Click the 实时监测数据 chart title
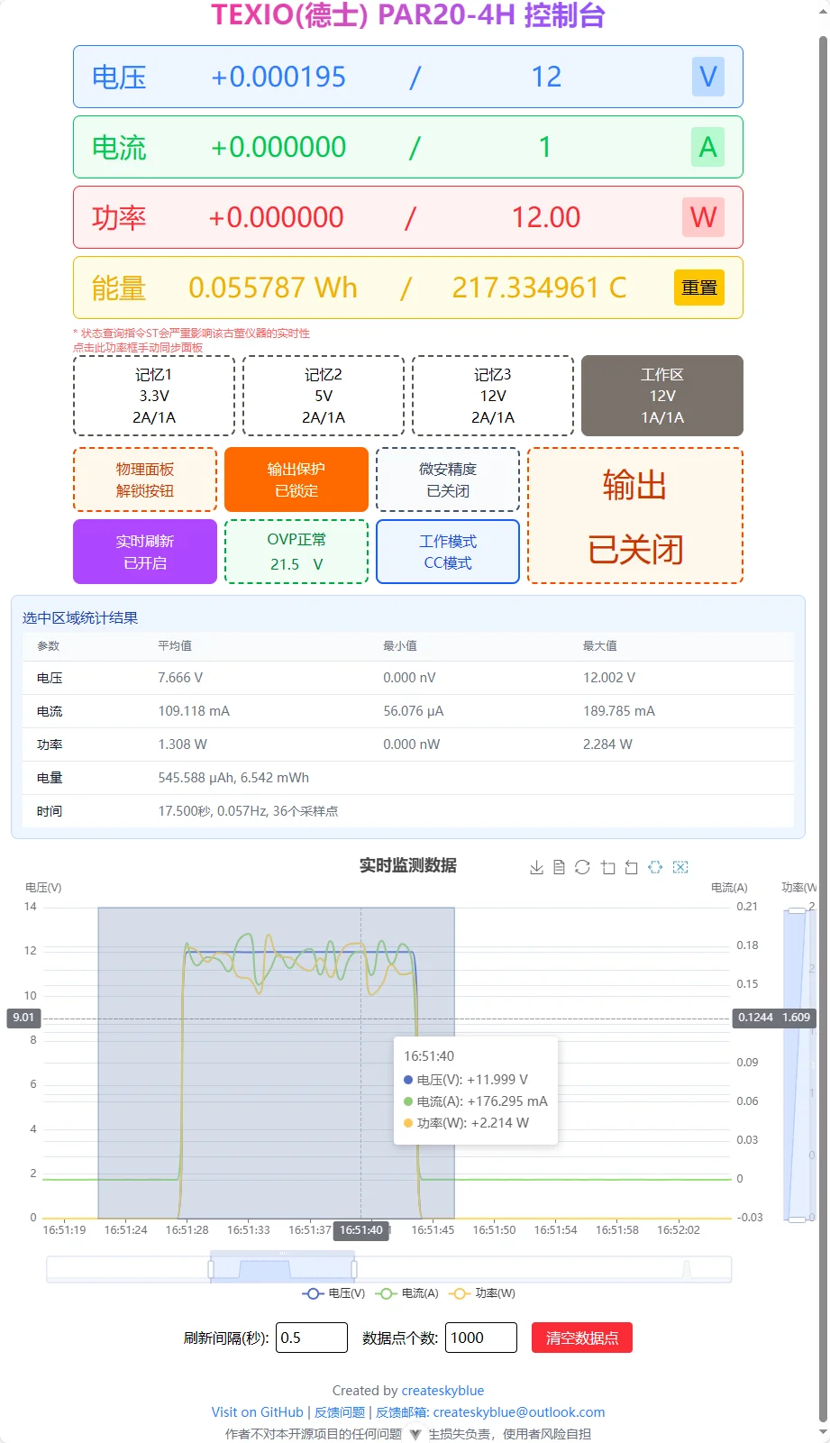This screenshot has height=1443, width=830. (408, 865)
